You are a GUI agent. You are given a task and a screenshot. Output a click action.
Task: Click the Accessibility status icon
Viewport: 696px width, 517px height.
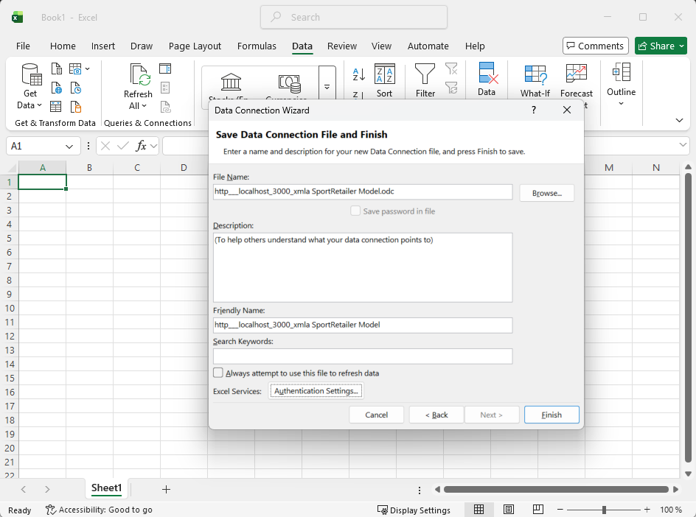click(51, 510)
